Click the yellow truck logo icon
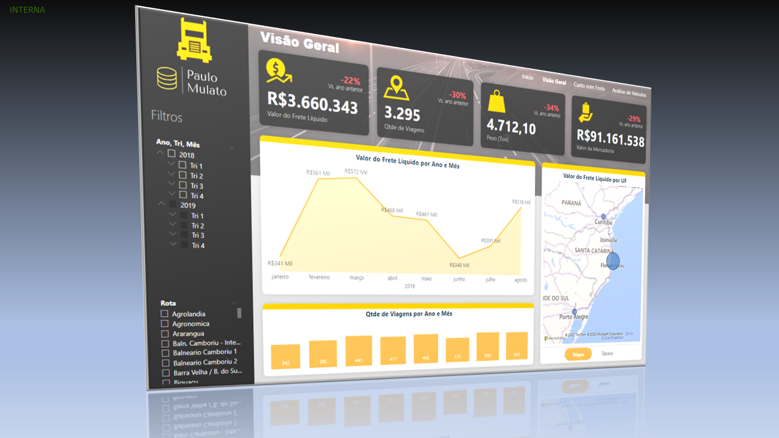The image size is (779, 438). pyautogui.click(x=194, y=40)
